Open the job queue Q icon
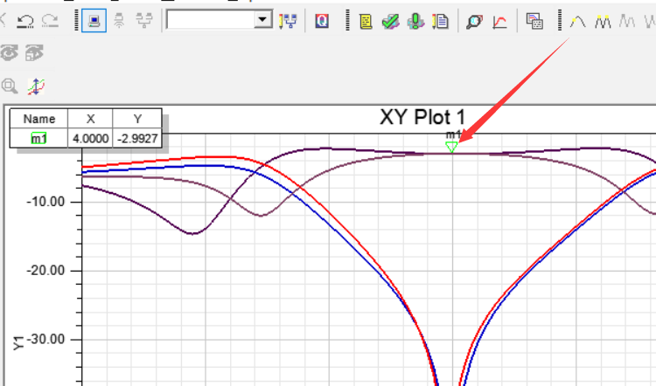656x386 pixels. pos(322,20)
